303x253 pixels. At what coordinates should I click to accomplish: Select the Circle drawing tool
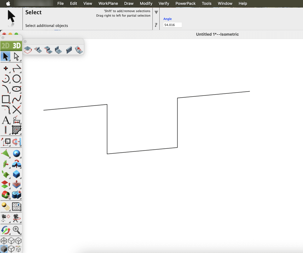click(17, 79)
